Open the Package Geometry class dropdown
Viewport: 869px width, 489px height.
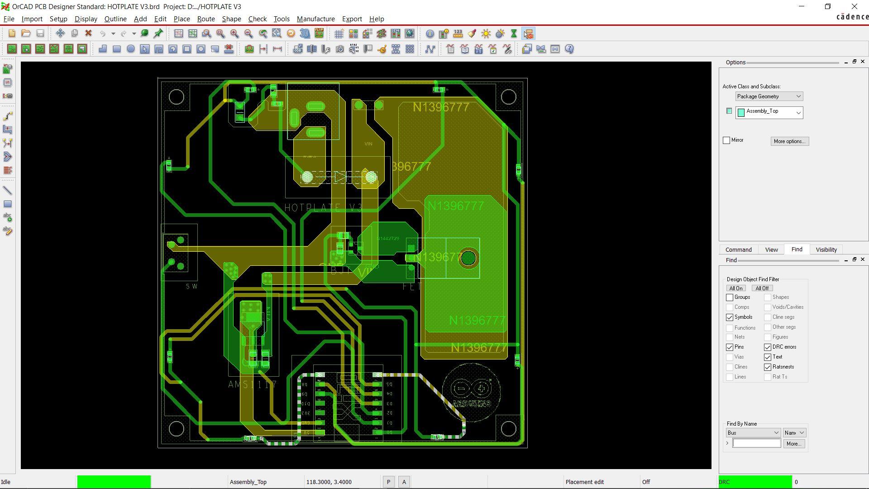pos(769,96)
